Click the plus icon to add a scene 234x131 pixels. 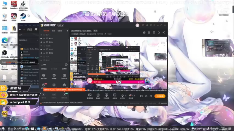(67, 31)
